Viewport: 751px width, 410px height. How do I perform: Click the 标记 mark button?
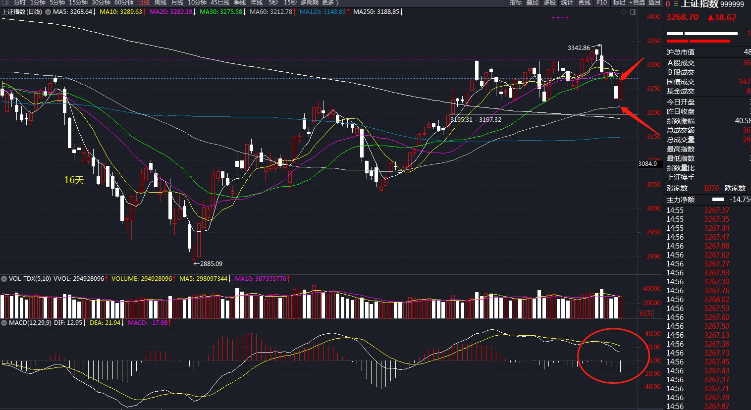[619, 3]
